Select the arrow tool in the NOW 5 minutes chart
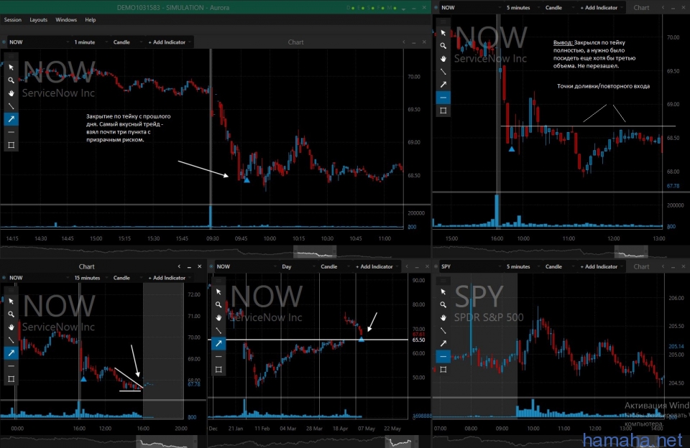The width and height of the screenshot is (690, 448). 443,85
